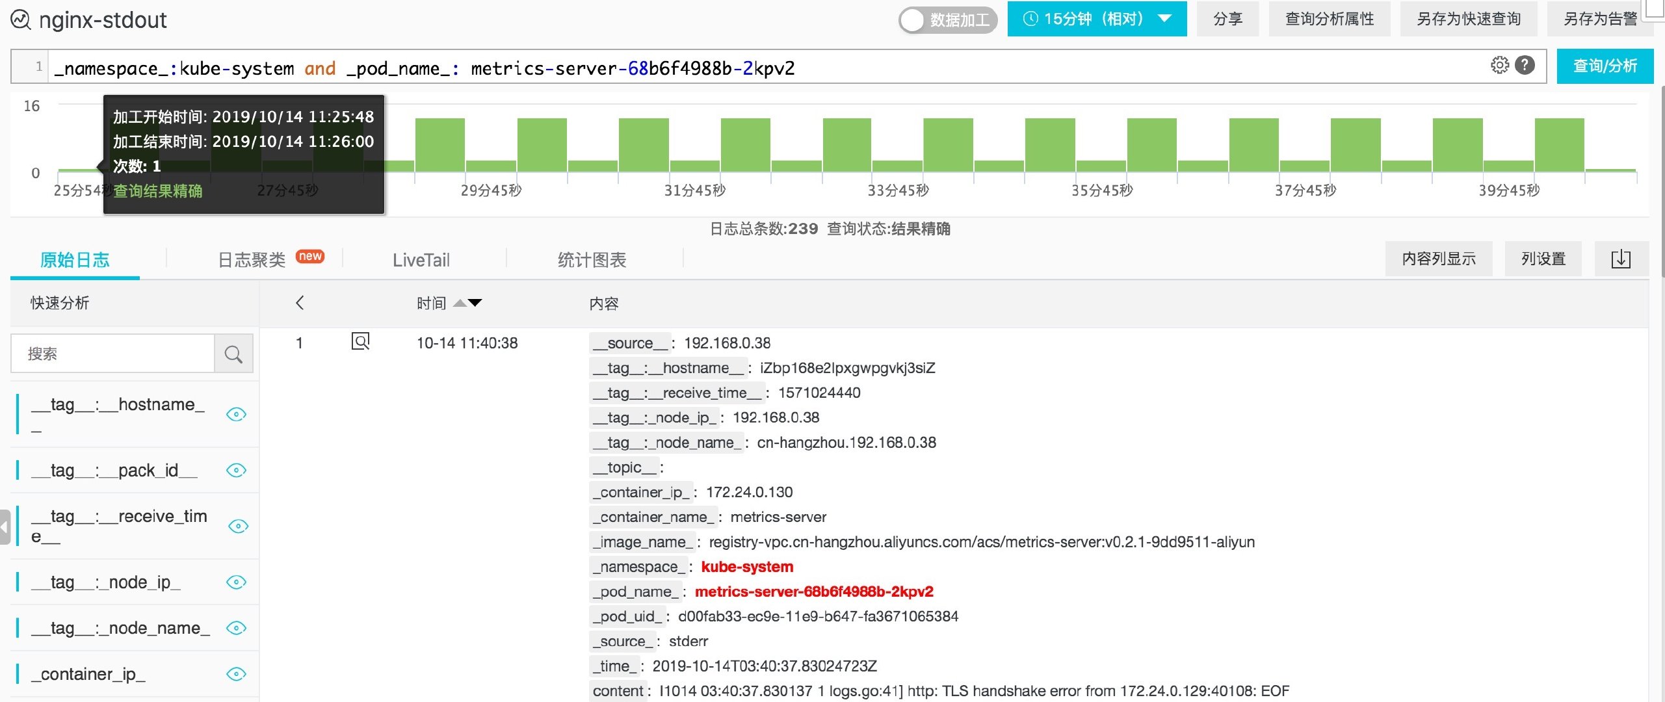Toggle eye icon for _container_ip_ field
Image resolution: width=1665 pixels, height=702 pixels.
236,674
